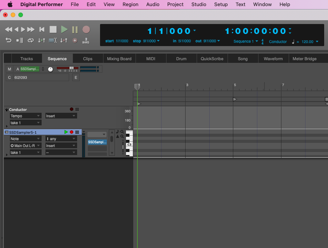
Task: Open the punch out time dropdown arrow
Action: click(218, 41)
